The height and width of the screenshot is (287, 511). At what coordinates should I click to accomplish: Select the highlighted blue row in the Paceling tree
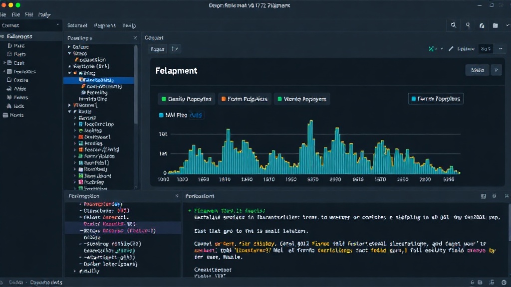(x=98, y=80)
